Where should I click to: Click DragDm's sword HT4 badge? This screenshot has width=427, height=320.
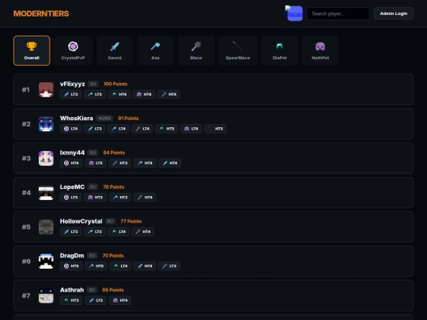(x=145, y=265)
